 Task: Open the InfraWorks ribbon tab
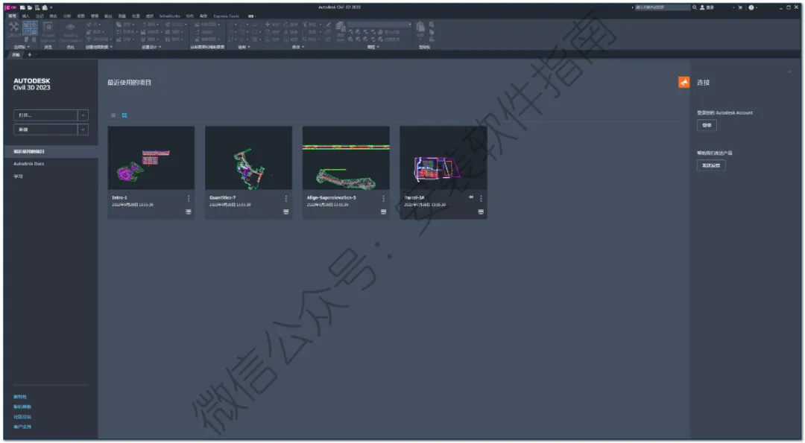click(x=169, y=16)
